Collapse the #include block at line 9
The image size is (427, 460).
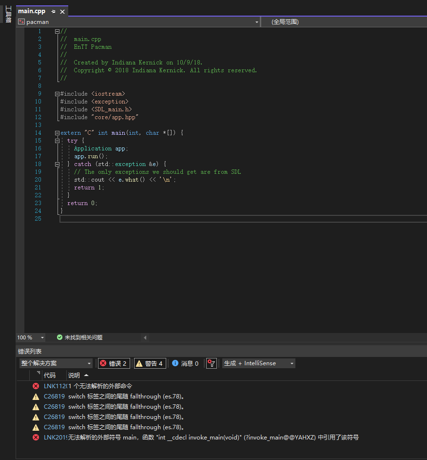pyautogui.click(x=57, y=94)
